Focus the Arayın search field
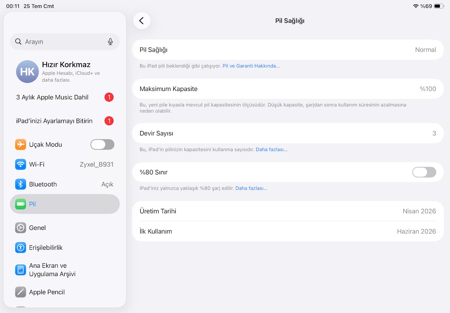 (x=65, y=42)
